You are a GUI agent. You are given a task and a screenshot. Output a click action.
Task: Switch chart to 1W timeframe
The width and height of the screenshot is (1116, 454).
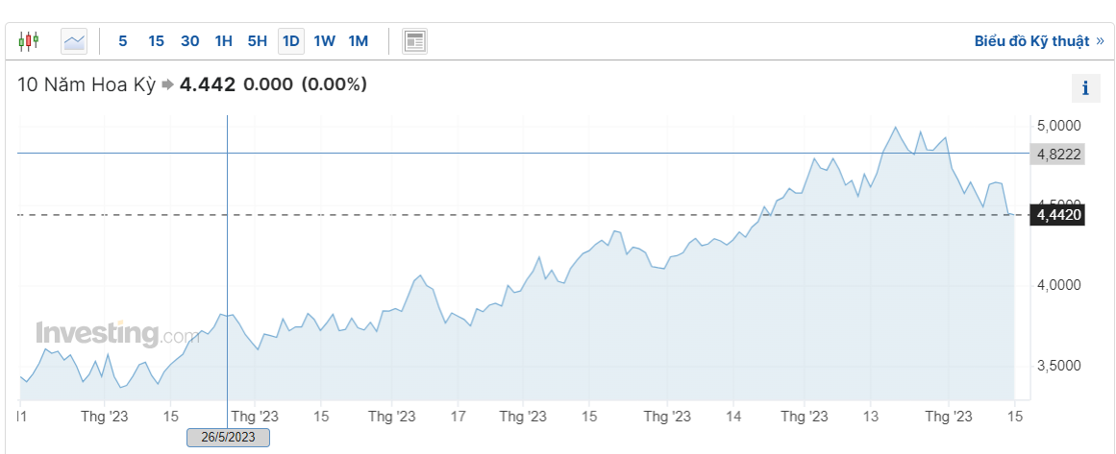coord(325,41)
